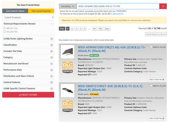Click the Control Features filter header
This screenshot has width=169, height=122.
tap(28, 82)
